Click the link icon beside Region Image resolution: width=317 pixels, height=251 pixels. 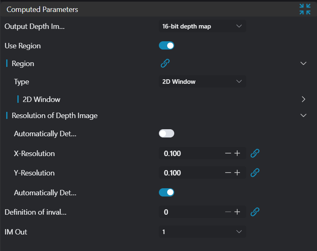(x=165, y=63)
